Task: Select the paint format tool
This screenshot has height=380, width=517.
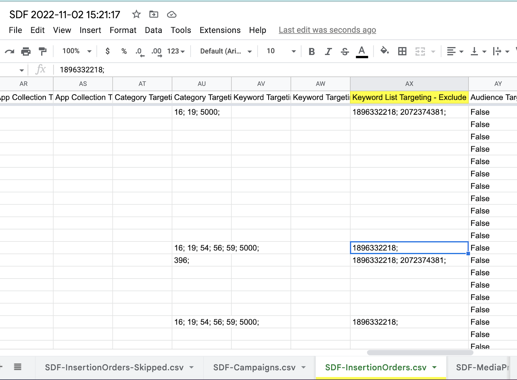Action: [x=42, y=51]
